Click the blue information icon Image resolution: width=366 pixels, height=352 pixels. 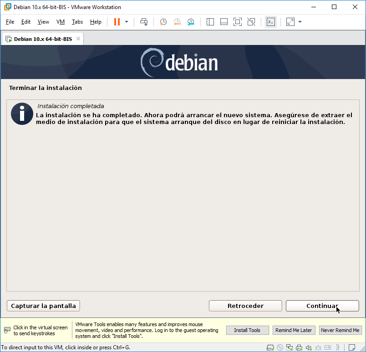(22, 114)
